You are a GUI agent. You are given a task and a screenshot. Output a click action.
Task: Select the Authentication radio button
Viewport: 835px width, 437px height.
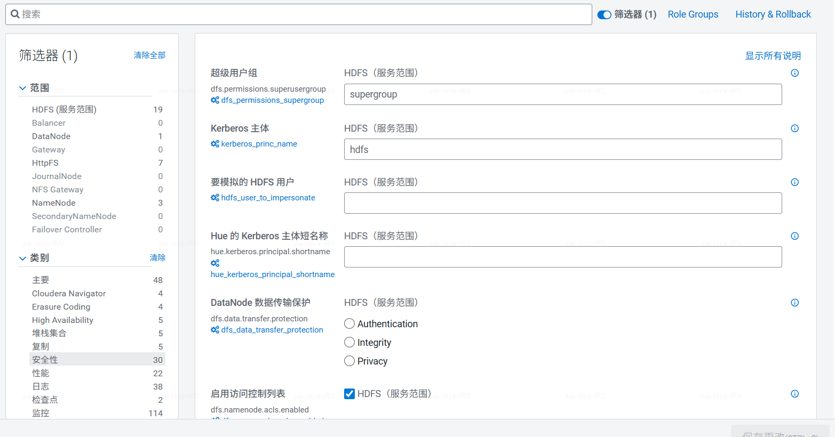click(349, 323)
